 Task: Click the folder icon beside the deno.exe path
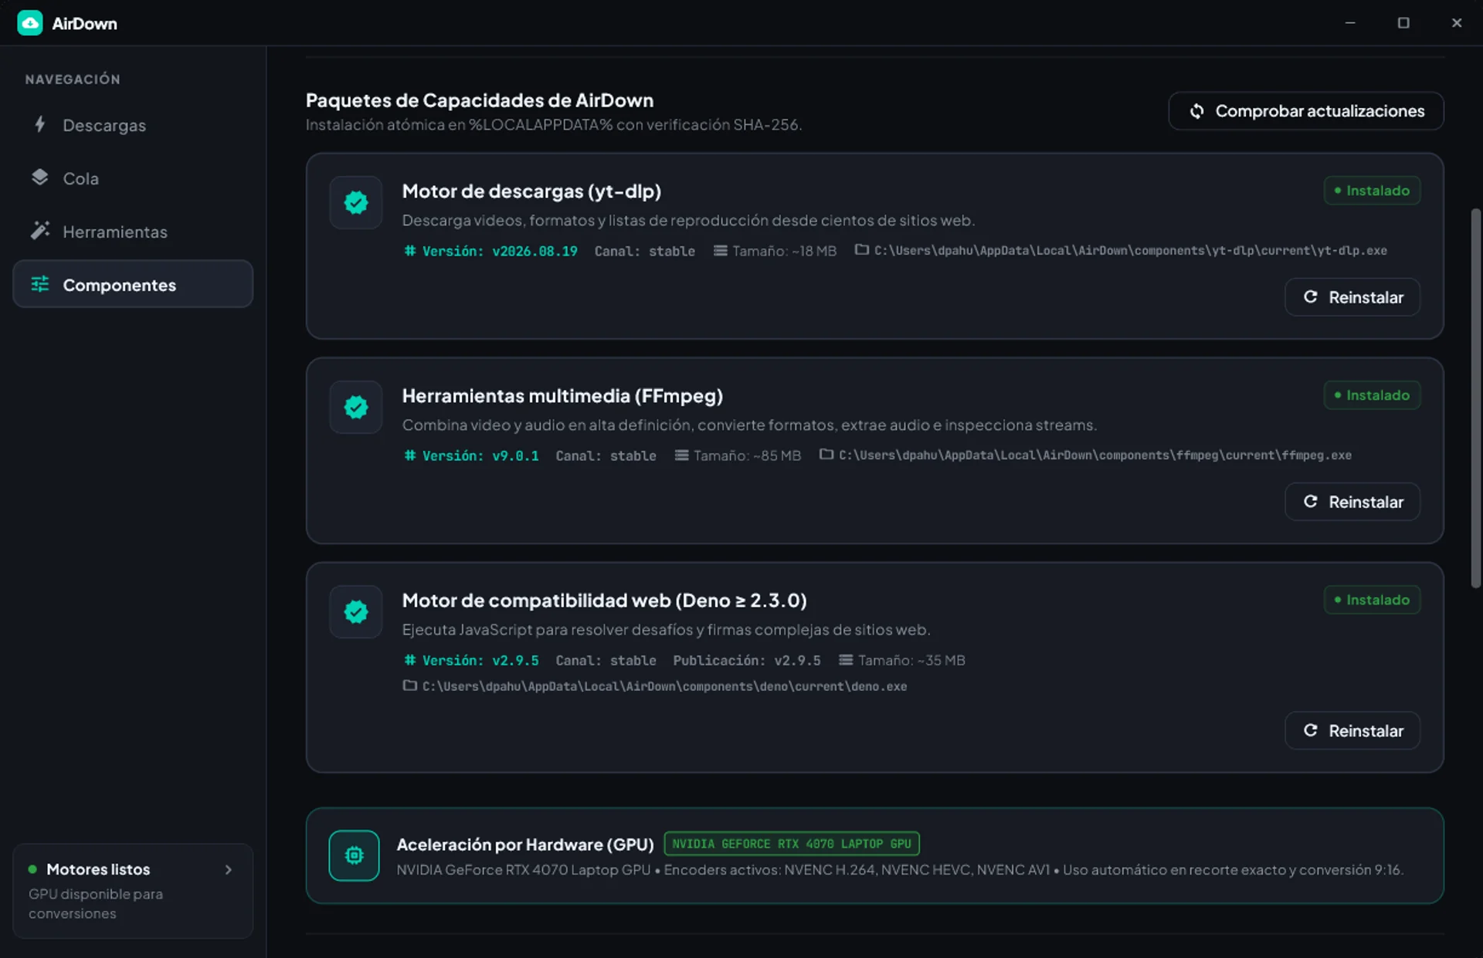(410, 685)
